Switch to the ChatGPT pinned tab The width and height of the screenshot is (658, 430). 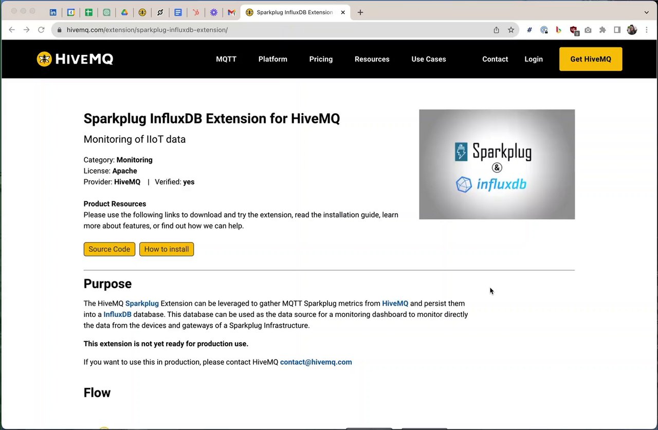point(106,12)
